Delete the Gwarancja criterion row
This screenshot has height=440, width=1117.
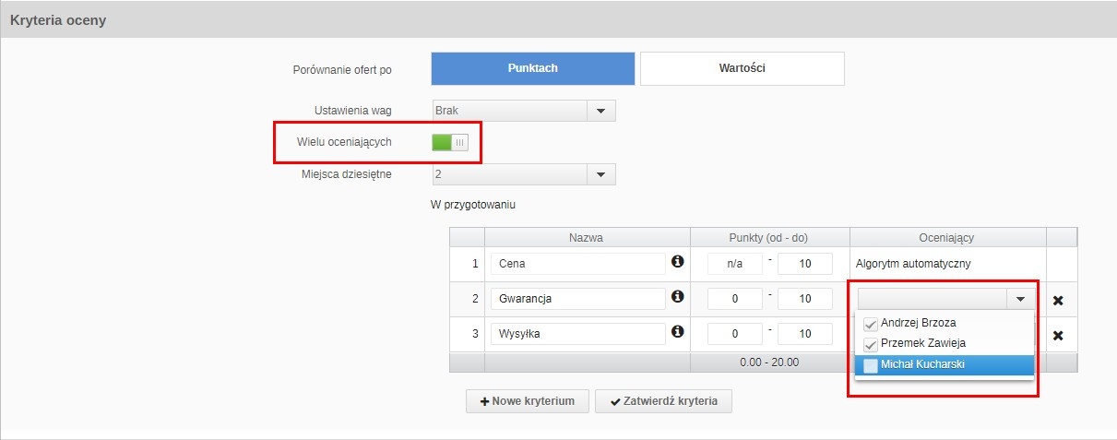pos(1058,300)
